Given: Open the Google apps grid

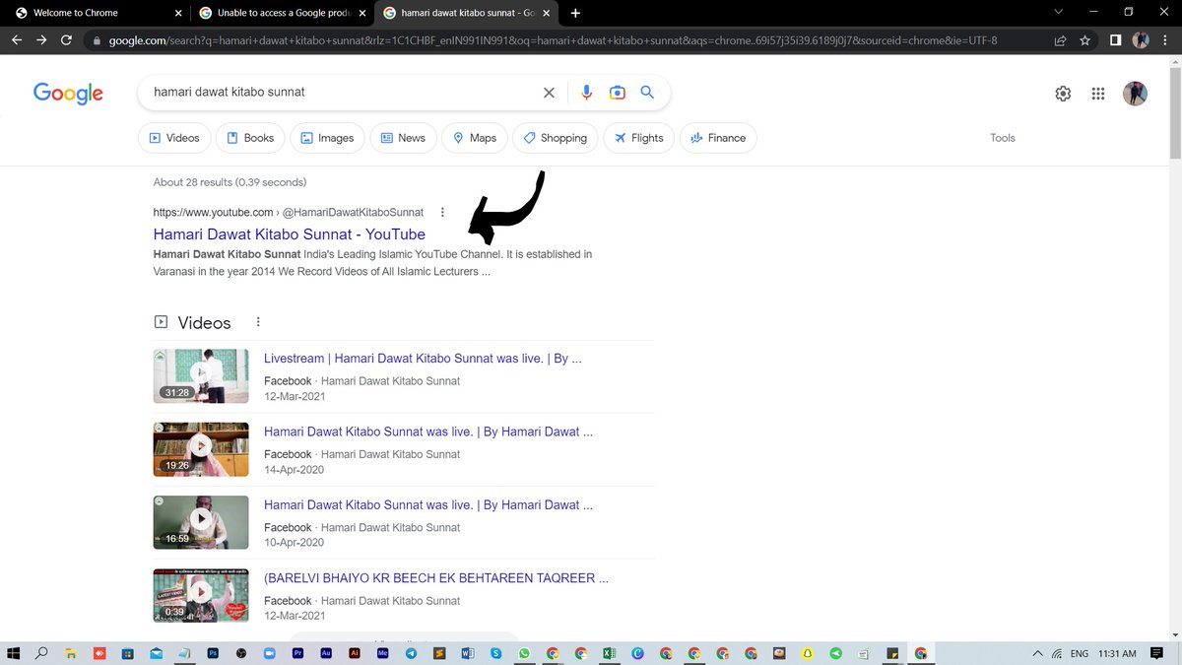Looking at the screenshot, I should tap(1098, 94).
